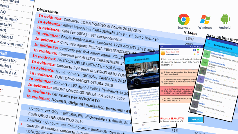238x134 pixels.
Task: Open Nuovi concorsi REGIONE CAMPANIA 2018 thread
Action: click(x=91, y=76)
